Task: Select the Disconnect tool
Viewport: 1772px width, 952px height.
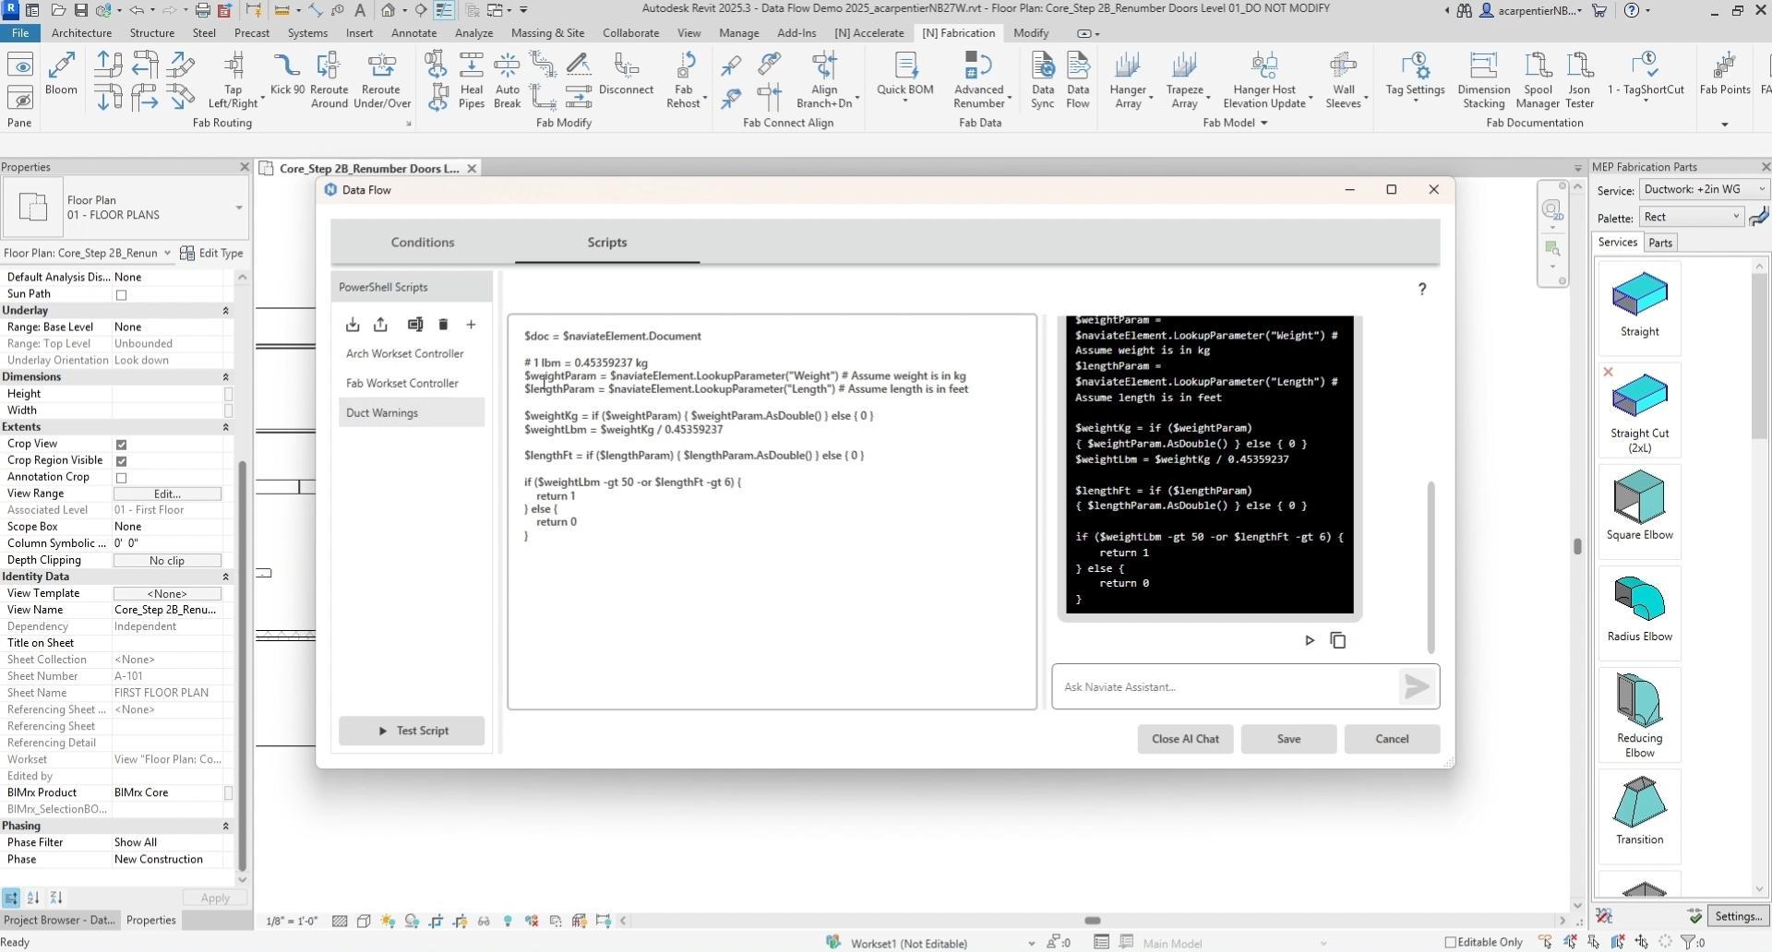Action: coord(626,74)
